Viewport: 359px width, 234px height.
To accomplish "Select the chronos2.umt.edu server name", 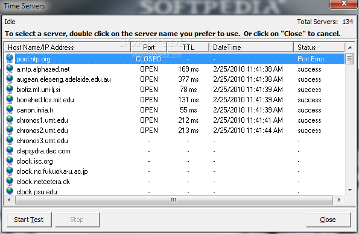I will (42, 131).
